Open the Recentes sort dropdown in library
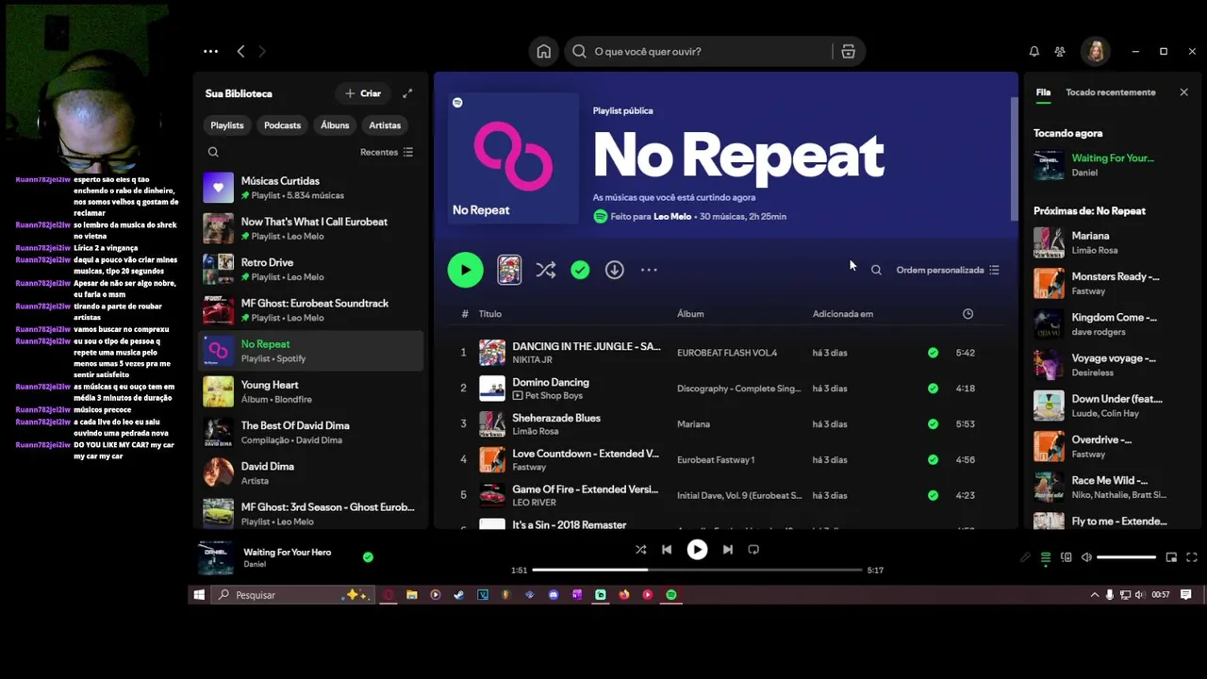 (x=387, y=152)
